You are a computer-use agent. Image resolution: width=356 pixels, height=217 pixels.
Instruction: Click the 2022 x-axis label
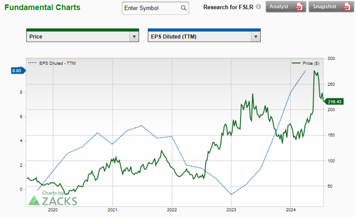(x=172, y=210)
